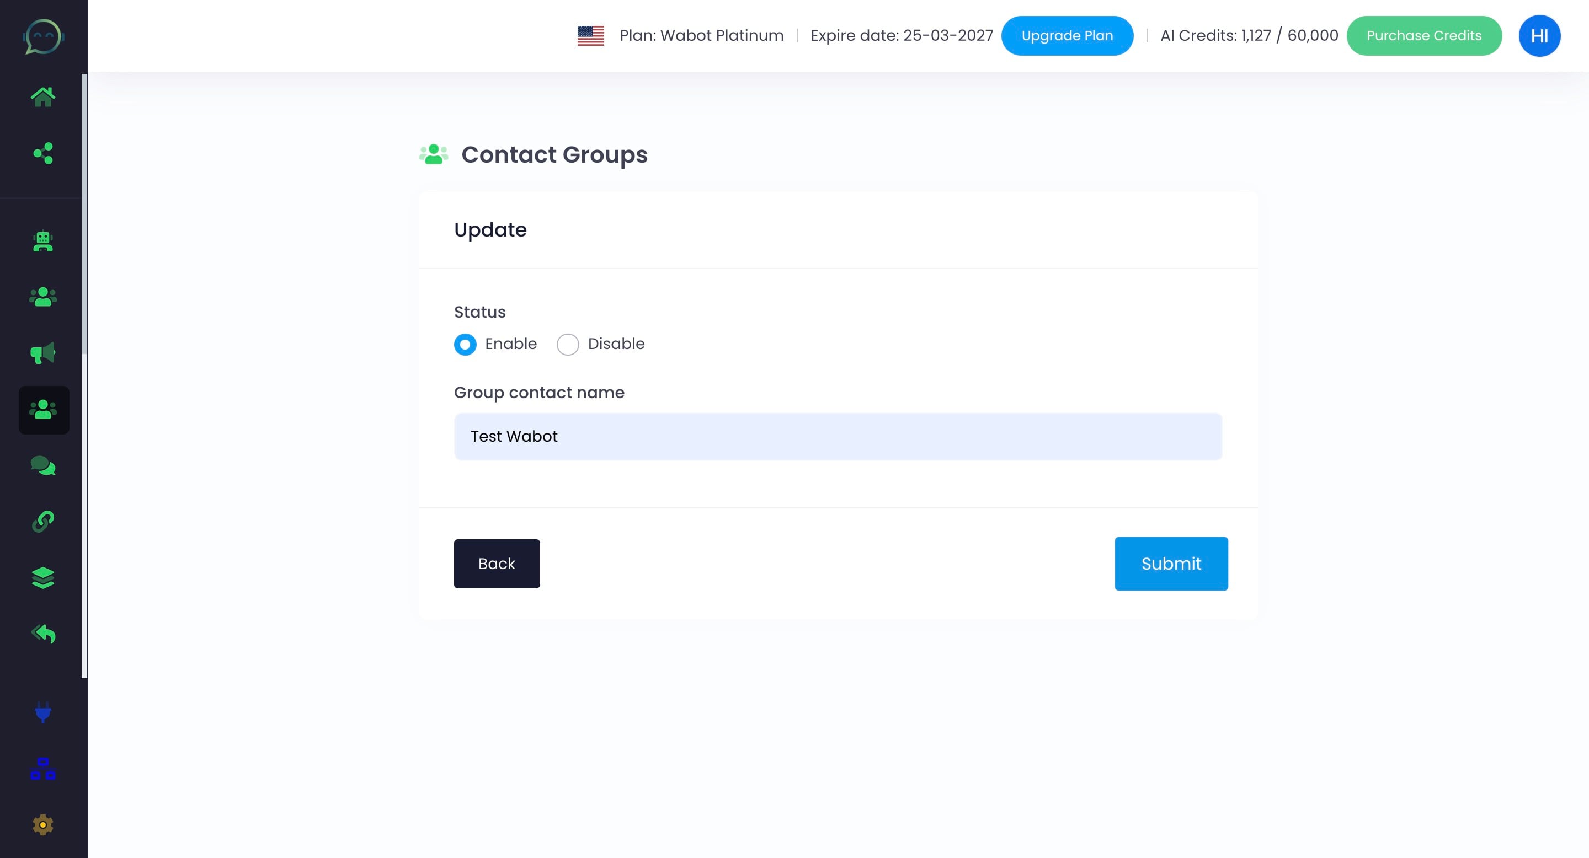Click the US flag language selector
This screenshot has height=858, width=1589.
590,36
